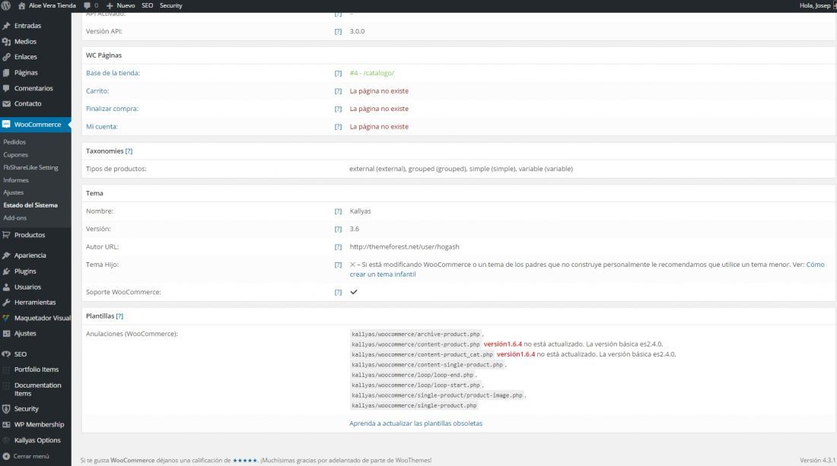Viewport: 837px width, 466px height.
Task: Click the five-star rating link in footer
Action: (245, 460)
